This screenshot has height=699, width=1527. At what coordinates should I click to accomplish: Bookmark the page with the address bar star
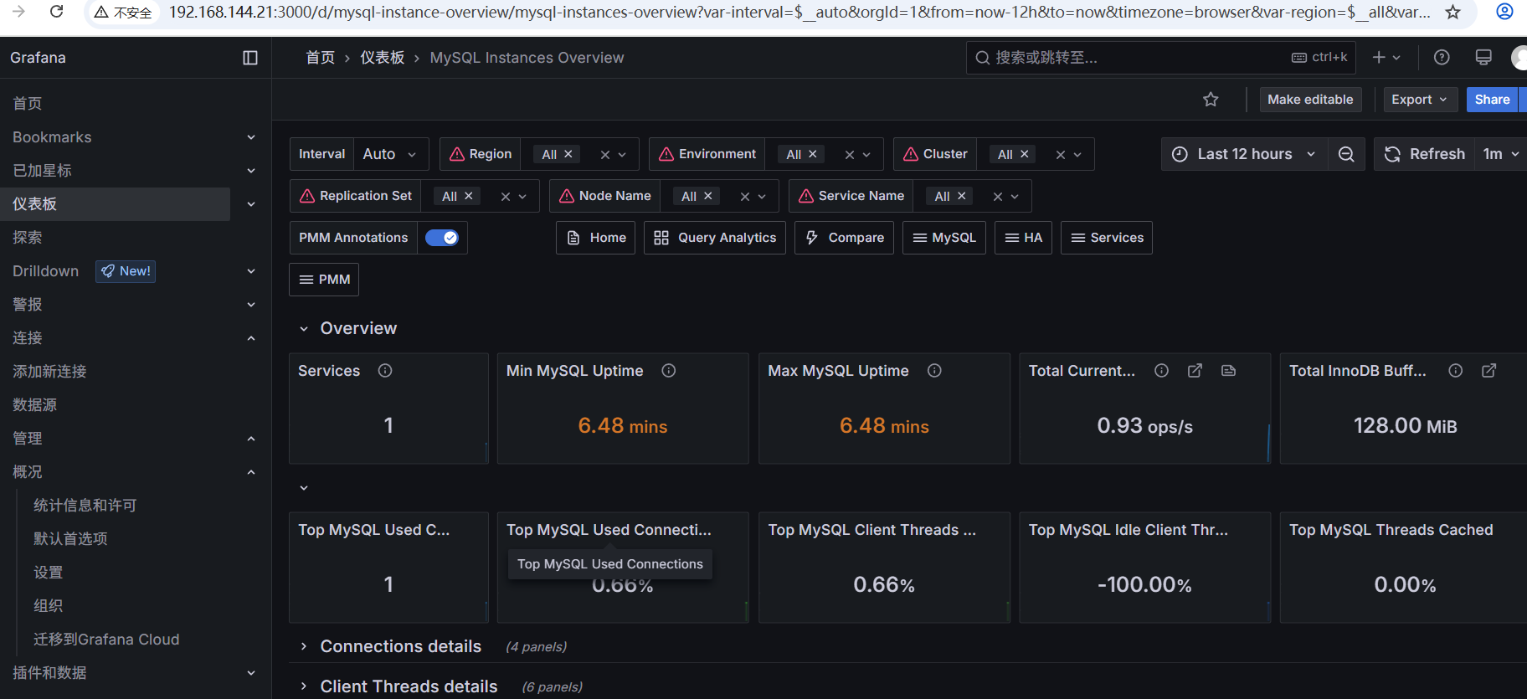tap(1452, 12)
